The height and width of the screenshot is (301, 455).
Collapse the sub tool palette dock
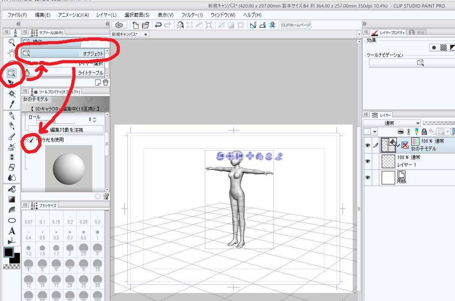click(x=107, y=24)
